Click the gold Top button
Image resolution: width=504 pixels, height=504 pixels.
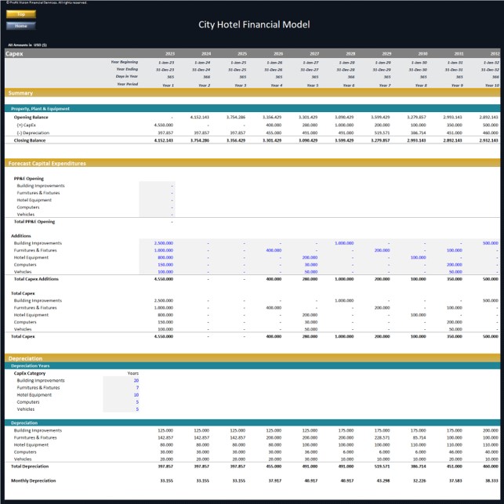click(x=21, y=14)
